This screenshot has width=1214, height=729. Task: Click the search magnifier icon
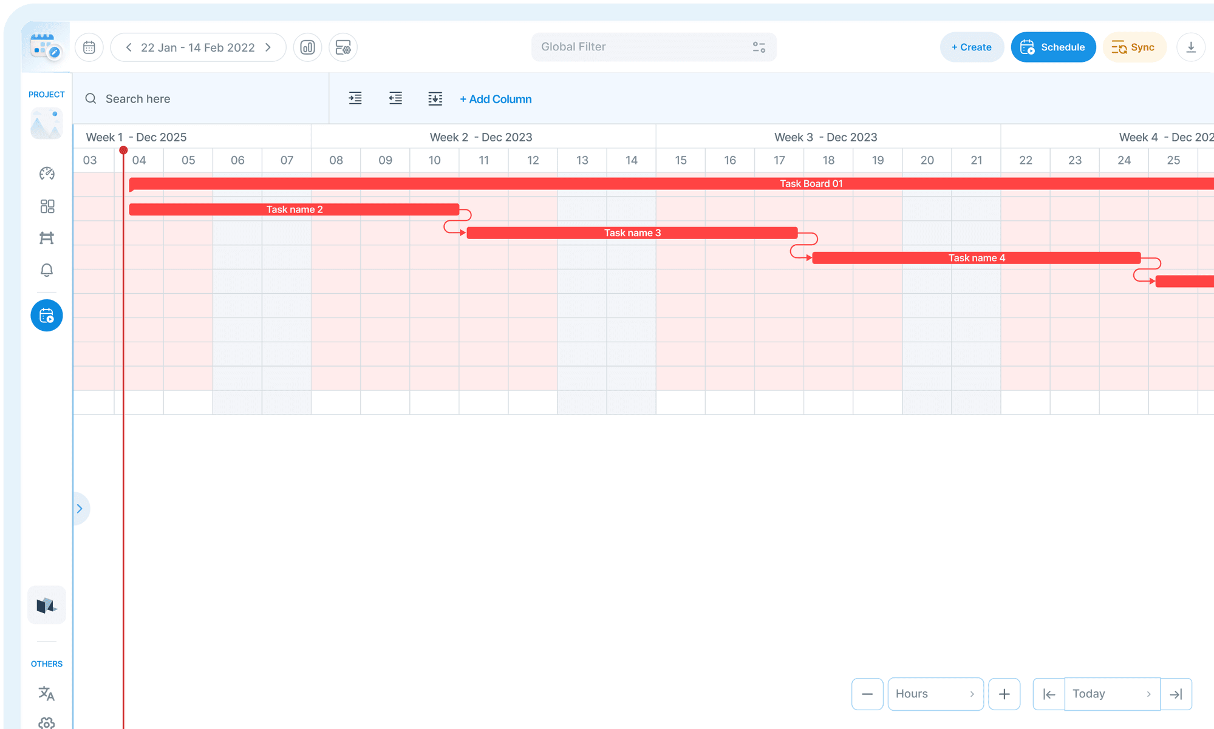90,98
